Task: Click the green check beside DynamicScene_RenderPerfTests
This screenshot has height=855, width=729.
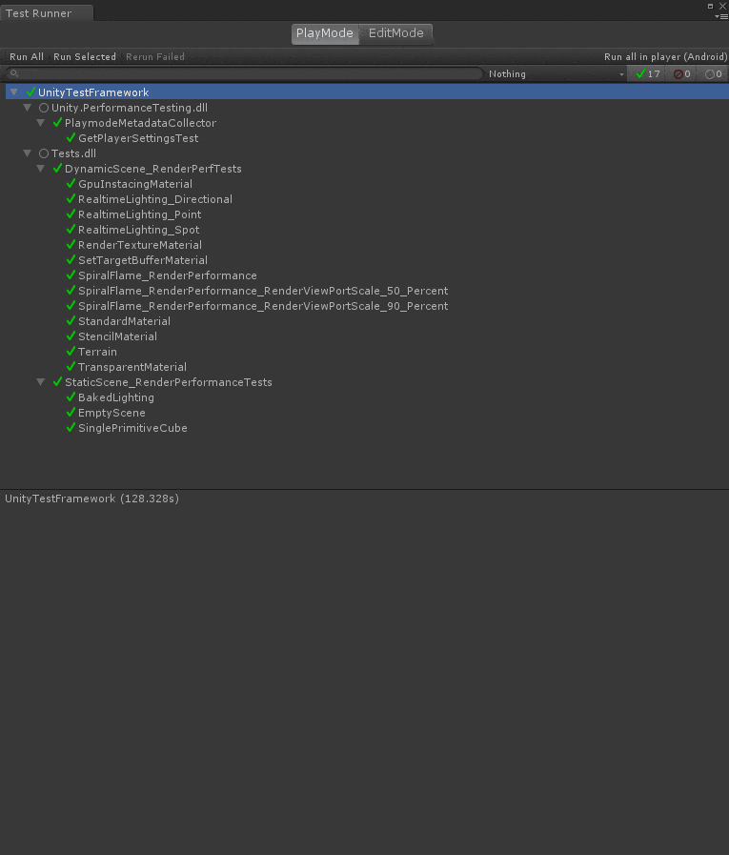Action: pos(58,168)
